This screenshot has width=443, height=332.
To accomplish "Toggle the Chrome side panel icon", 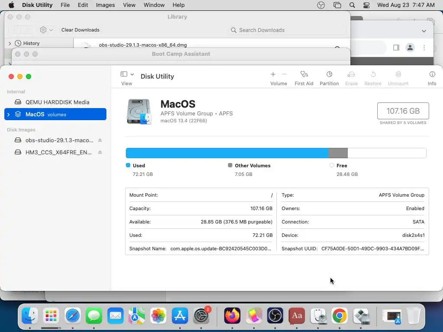I will click(396, 48).
